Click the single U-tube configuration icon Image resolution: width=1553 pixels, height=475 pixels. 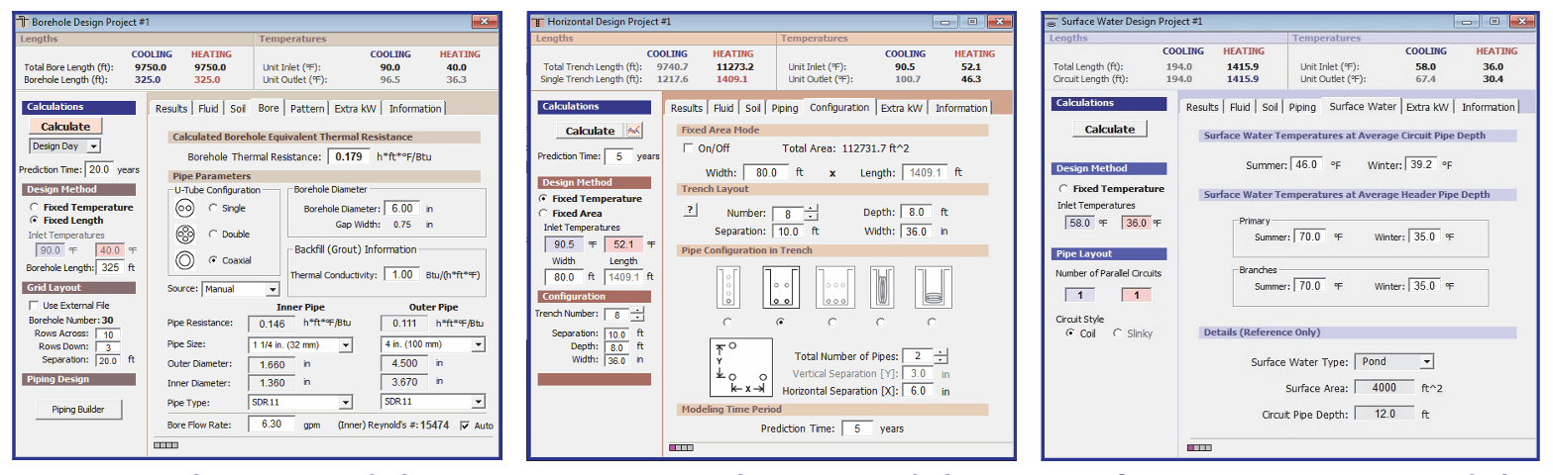[183, 209]
